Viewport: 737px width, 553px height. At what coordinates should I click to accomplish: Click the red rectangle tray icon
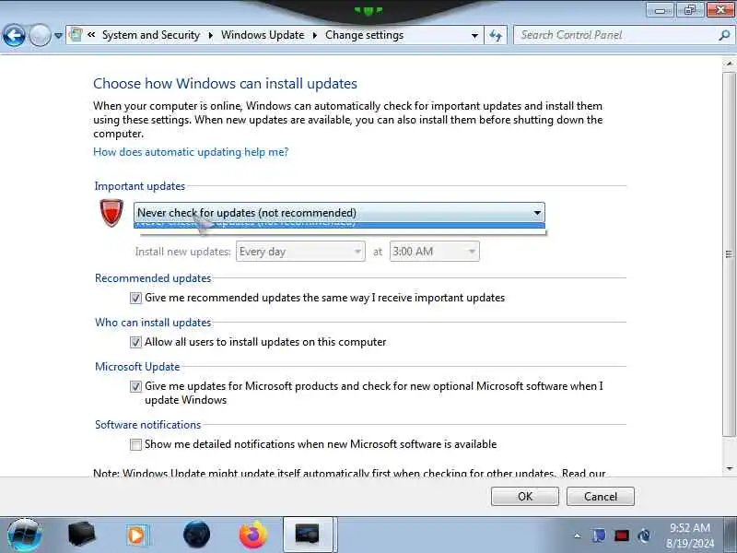pos(622,535)
